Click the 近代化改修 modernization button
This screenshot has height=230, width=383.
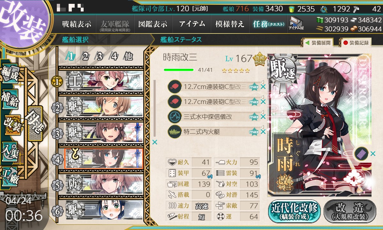[294, 211]
